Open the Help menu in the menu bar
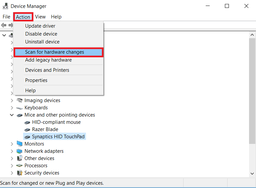This screenshot has width=256, height=188. point(56,17)
